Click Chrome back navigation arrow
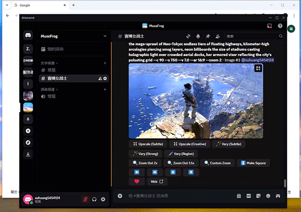Screen dimensions: 301x212 8,16
